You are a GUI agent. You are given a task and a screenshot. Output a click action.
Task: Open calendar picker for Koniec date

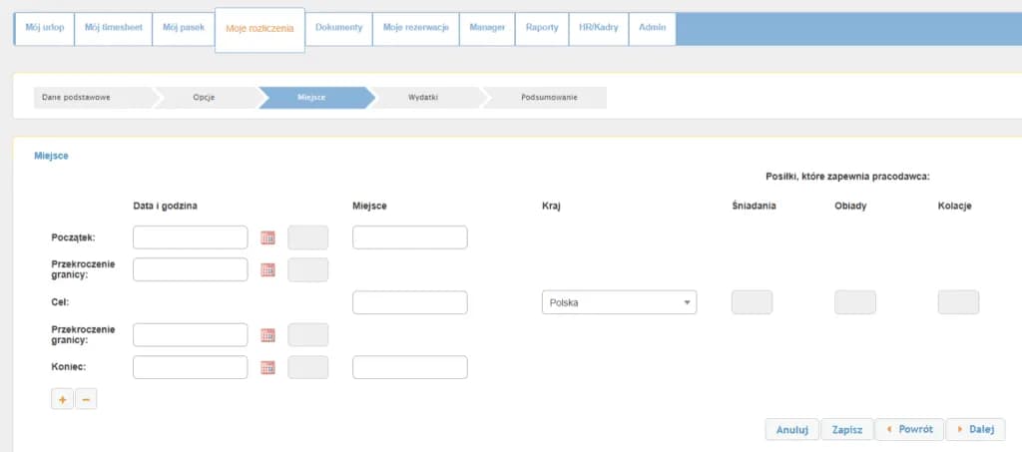click(266, 367)
